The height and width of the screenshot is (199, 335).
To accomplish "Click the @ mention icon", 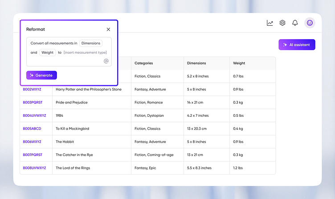I will [x=106, y=61].
